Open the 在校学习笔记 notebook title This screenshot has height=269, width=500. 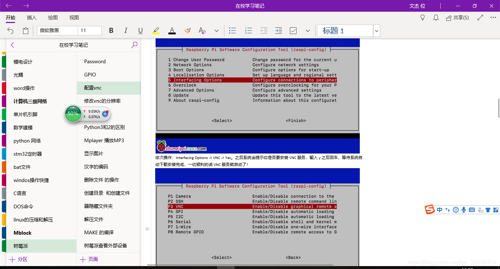point(74,45)
